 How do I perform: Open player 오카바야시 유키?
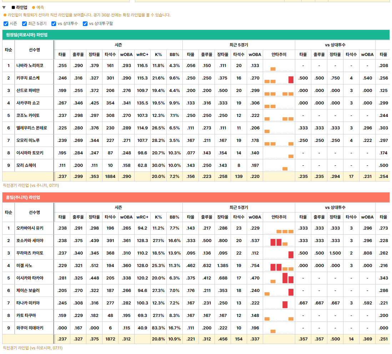click(x=30, y=228)
